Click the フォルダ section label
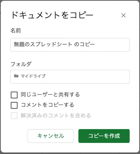This screenshot has height=154, width=140. click(21, 64)
